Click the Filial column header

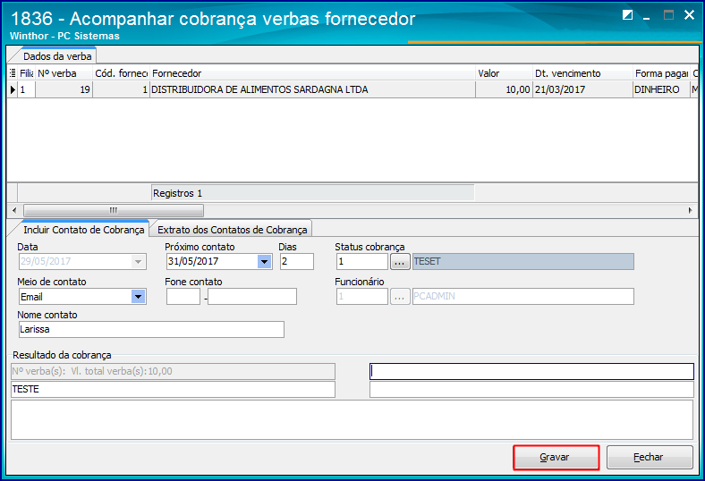coord(27,73)
